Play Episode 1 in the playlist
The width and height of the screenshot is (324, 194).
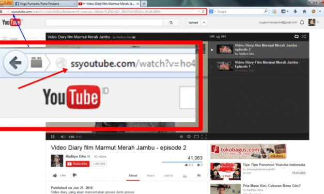[258, 67]
